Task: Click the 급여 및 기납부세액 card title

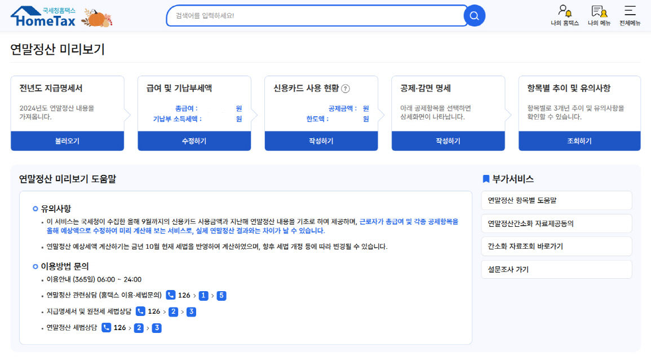Action: (179, 88)
